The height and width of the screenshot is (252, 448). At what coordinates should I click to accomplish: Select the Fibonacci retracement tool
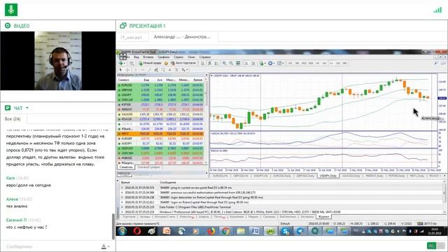tap(163, 70)
